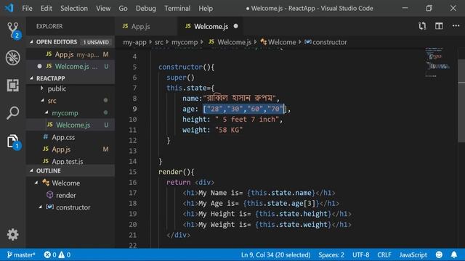Click src breadcrumb segment
Viewport: 465px width, 261px height.
(x=159, y=42)
